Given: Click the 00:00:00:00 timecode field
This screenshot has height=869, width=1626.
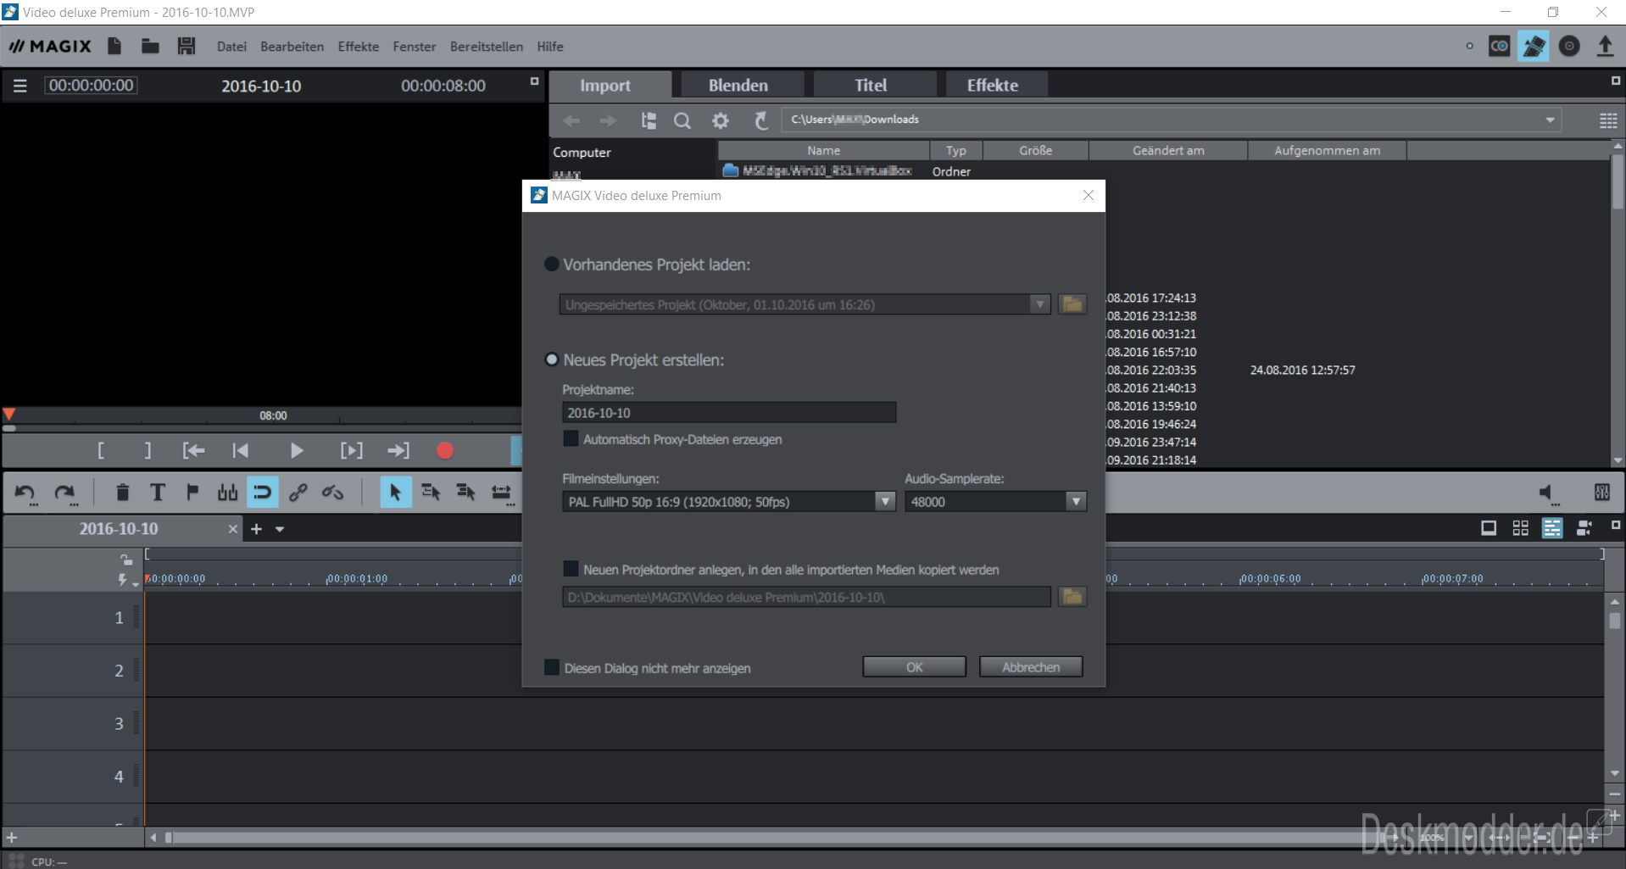Looking at the screenshot, I should (92, 86).
